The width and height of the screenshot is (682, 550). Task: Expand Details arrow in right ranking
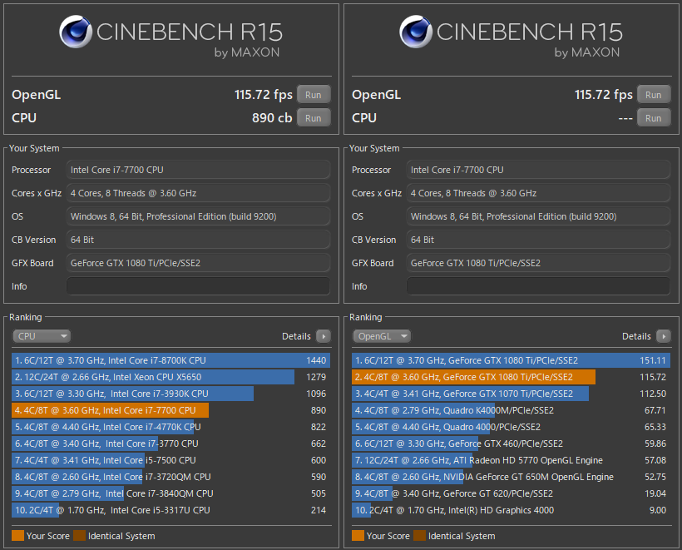click(664, 336)
